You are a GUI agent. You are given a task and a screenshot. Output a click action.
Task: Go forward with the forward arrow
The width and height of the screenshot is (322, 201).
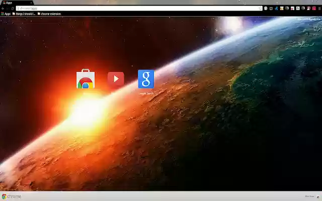[8, 9]
